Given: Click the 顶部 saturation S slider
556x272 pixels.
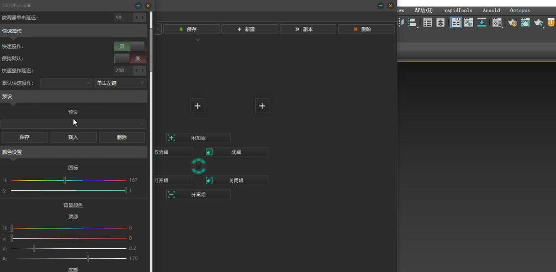Looking at the screenshot, I should coord(68,238).
